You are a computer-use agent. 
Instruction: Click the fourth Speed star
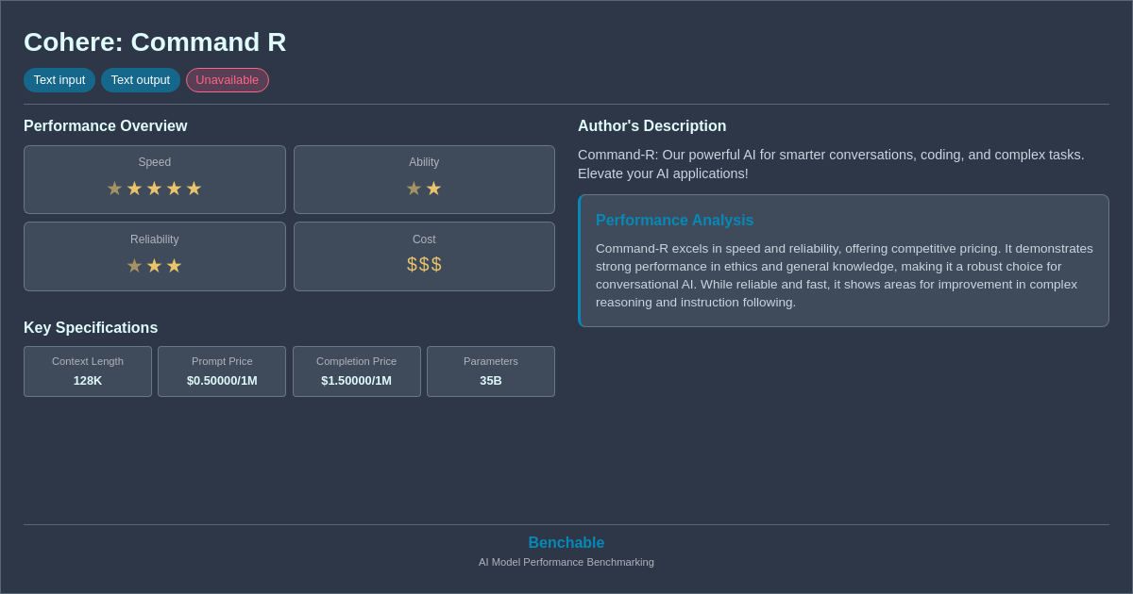pyautogui.click(x=174, y=188)
